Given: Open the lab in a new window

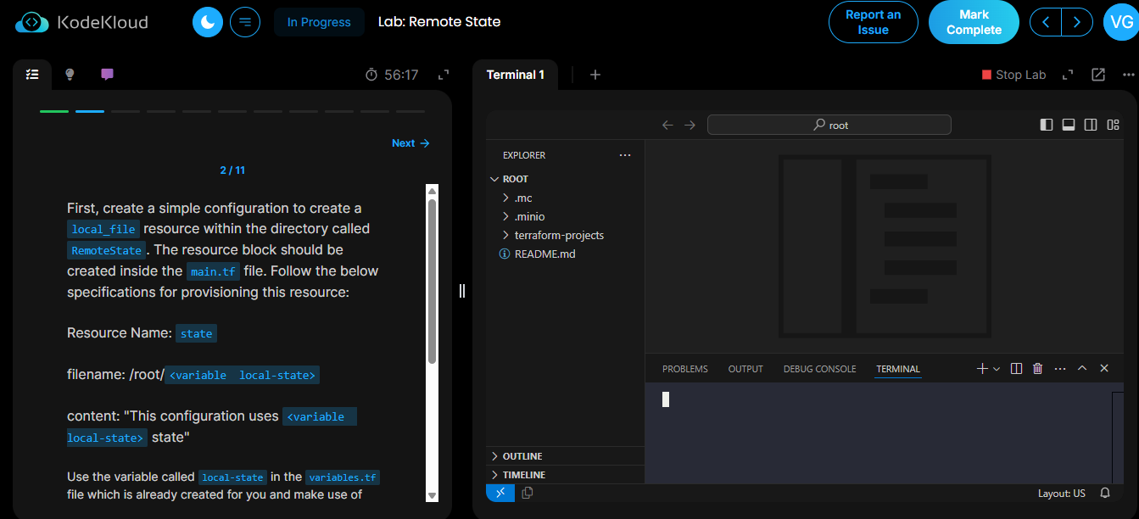Looking at the screenshot, I should 1098,75.
